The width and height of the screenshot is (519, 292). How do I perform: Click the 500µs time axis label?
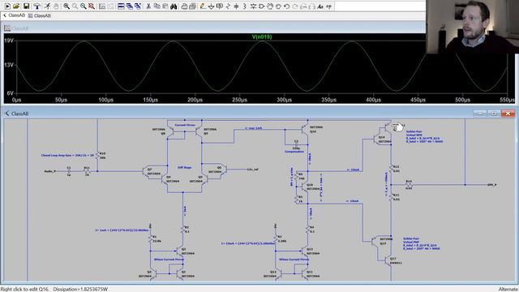tap(462, 100)
